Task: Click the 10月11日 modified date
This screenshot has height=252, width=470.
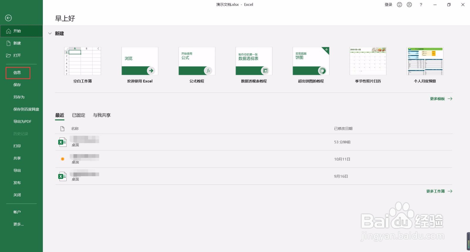Action: [x=342, y=159]
